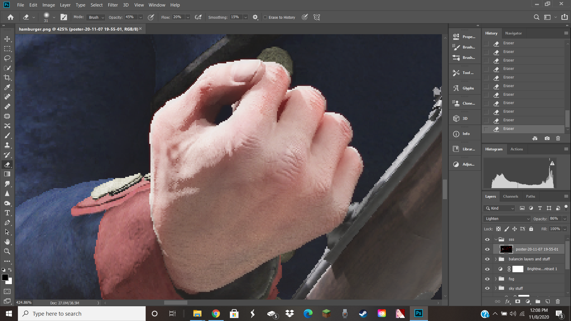This screenshot has height=321, width=571.
Task: Open the Lighten blend mode dropdown
Action: point(507,219)
